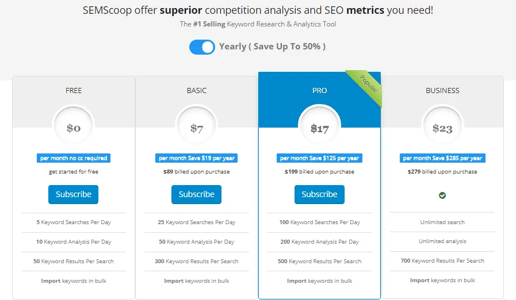Click Subscribe button under BASIC plan
This screenshot has width=516, height=300.
coord(196,194)
